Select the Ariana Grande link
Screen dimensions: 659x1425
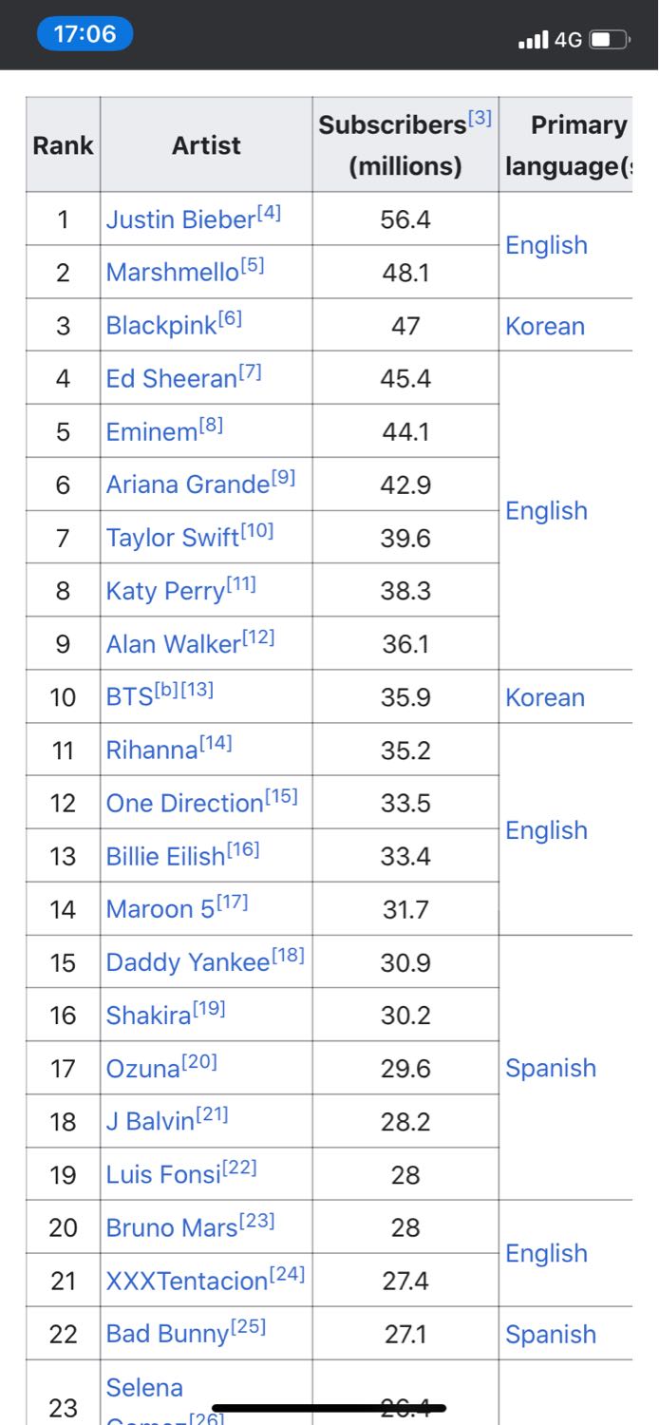coord(187,485)
